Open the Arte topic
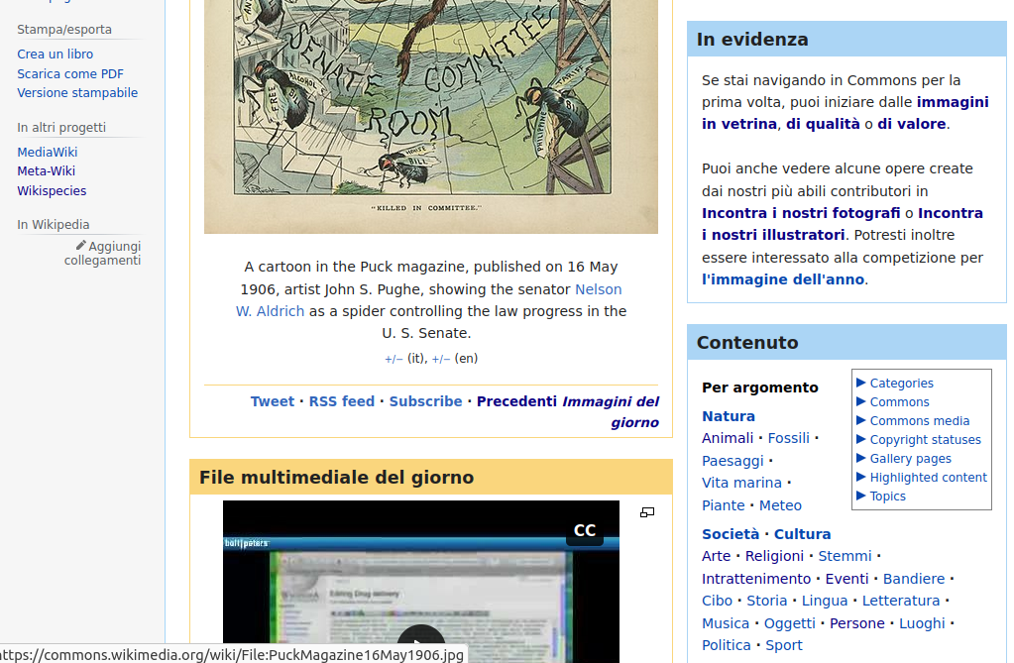1014x663 pixels. (716, 556)
